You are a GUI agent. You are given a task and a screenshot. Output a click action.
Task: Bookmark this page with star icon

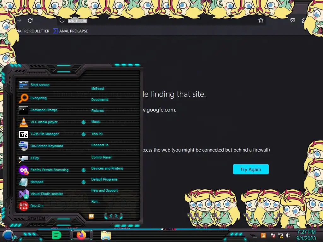(261, 20)
